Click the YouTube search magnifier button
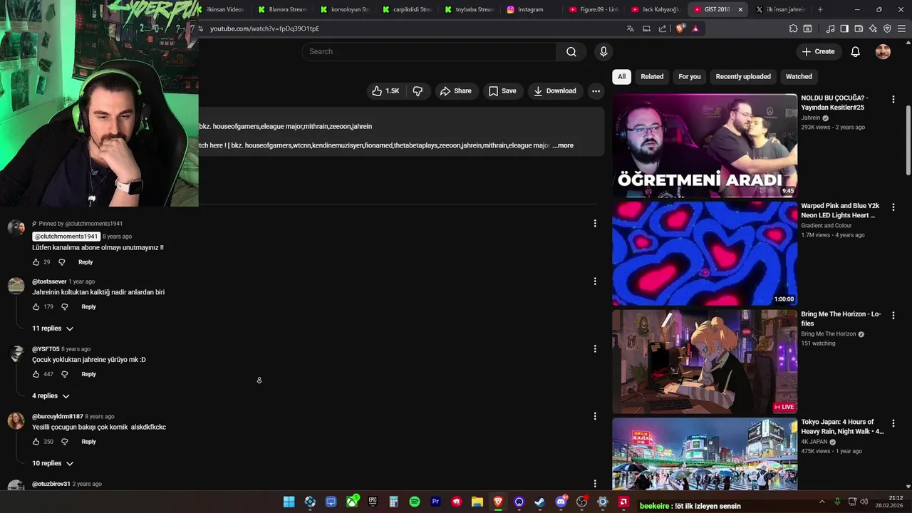The image size is (912, 513). coord(571,51)
